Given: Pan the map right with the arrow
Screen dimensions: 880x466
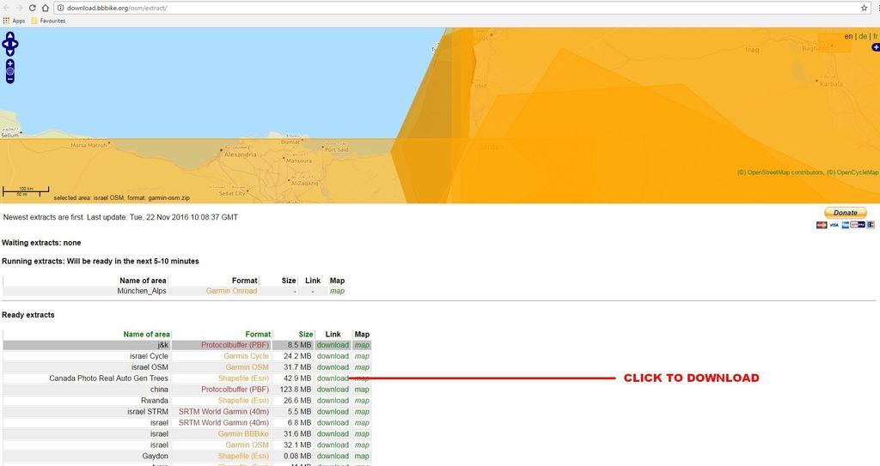Looking at the screenshot, I should 15,44.
